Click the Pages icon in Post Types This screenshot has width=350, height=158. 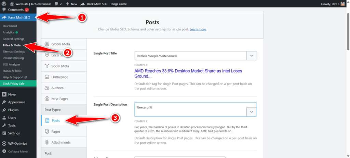coord(47,131)
